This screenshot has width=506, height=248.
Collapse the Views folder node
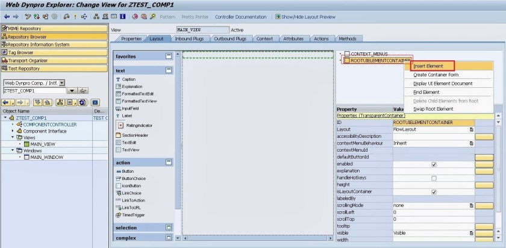pyautogui.click(x=13, y=137)
